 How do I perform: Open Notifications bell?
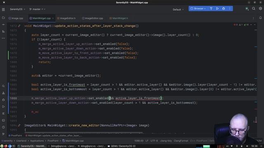260,18
